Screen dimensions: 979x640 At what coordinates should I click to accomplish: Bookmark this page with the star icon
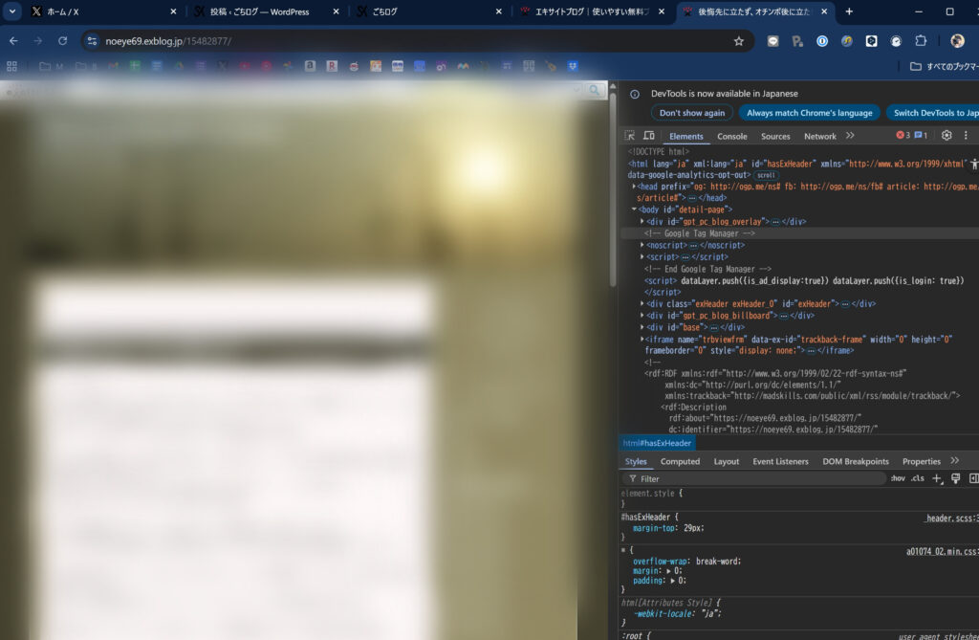[738, 41]
